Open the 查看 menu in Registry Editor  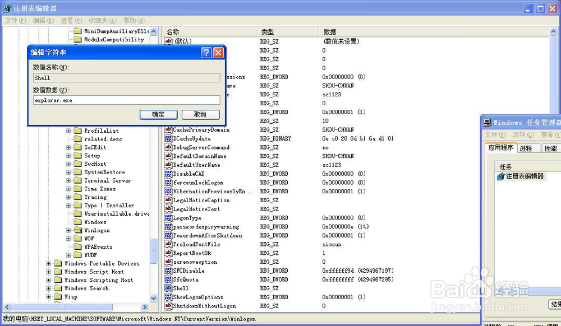71,21
